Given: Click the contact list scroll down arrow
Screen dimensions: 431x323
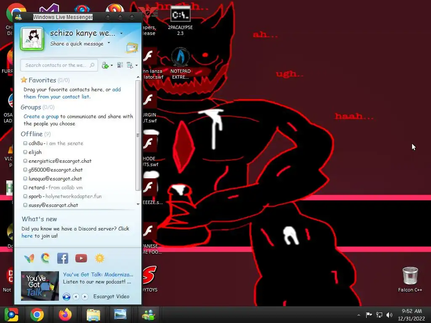Looking at the screenshot, I should 138,204.
